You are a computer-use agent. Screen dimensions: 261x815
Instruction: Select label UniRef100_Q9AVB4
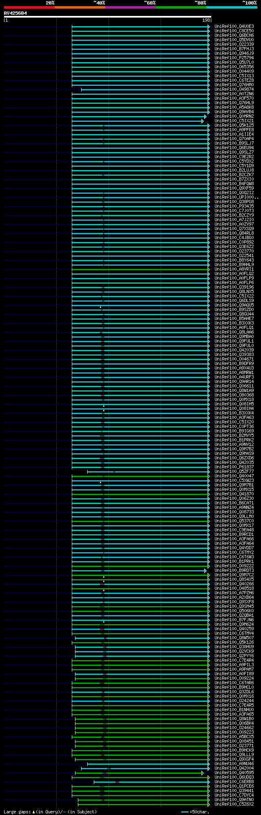(234, 112)
